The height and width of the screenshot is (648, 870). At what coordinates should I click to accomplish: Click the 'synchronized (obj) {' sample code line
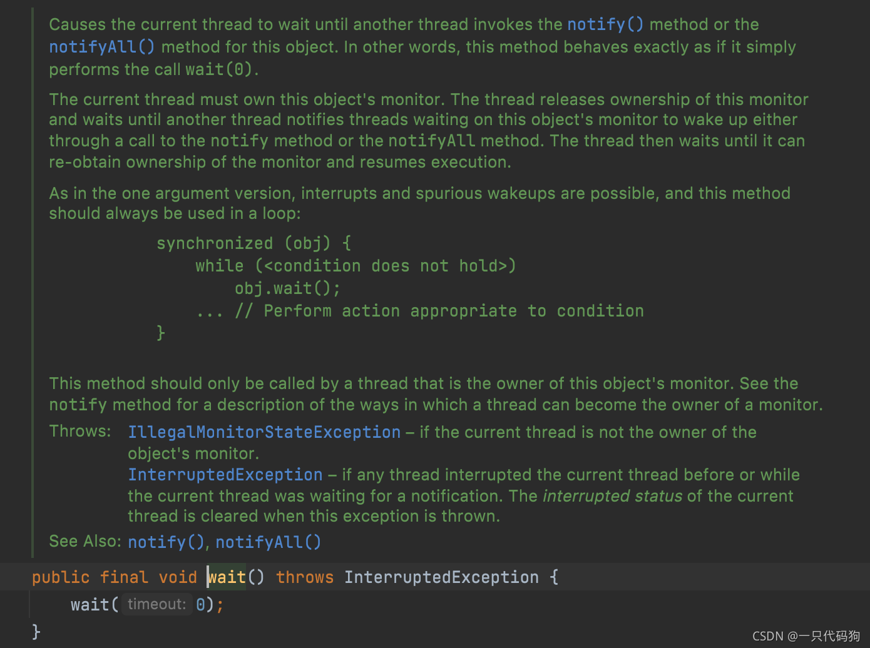[x=254, y=243]
